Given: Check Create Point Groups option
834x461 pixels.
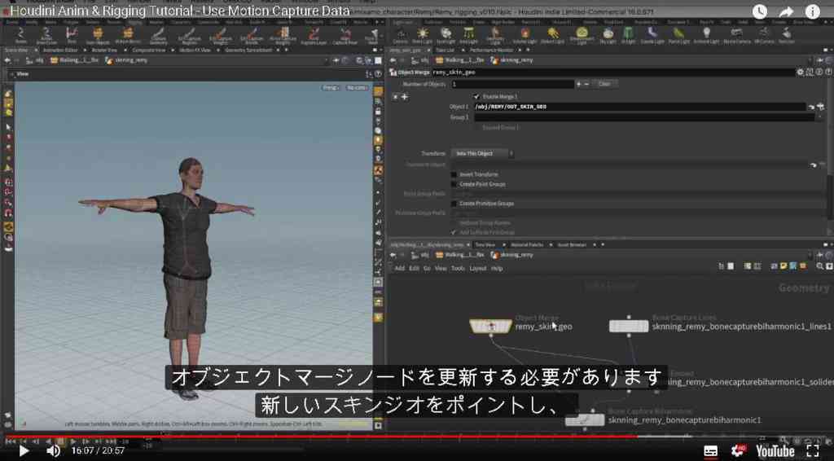Looking at the screenshot, I should [x=454, y=184].
